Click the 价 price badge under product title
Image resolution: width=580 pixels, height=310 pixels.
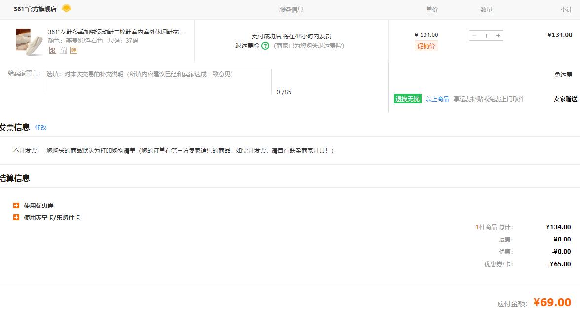coord(63,50)
